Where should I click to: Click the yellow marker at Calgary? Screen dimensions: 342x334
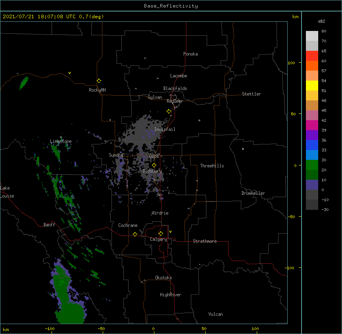click(x=161, y=233)
